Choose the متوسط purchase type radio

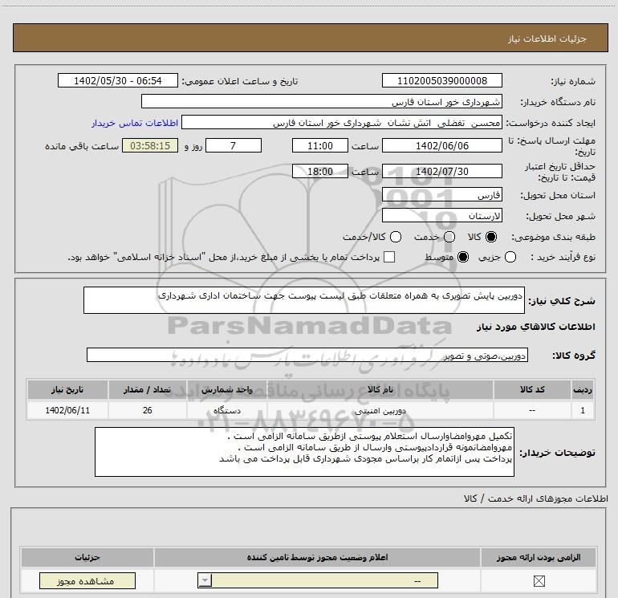pos(463,257)
